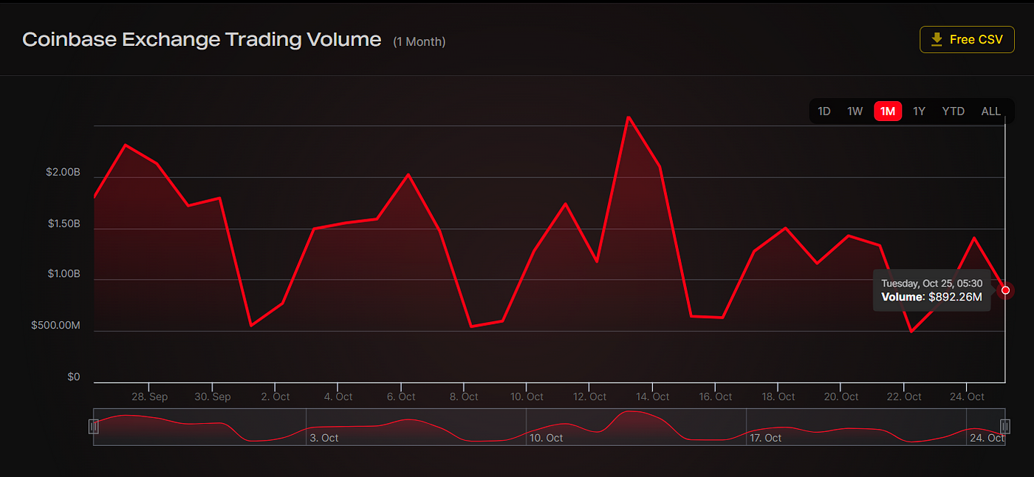
Task: Select the 1D time range
Action: pos(824,111)
